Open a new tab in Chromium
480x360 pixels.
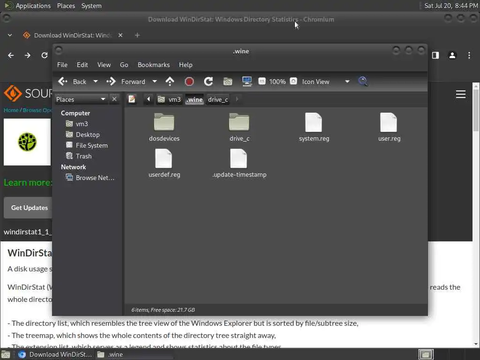[x=137, y=35]
